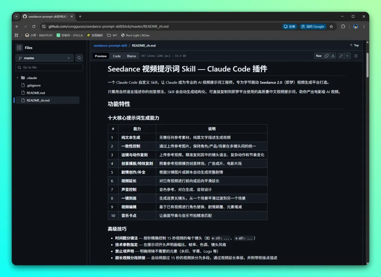
Task: Open more edit options dropdown arrow
Action: [x=347, y=56]
